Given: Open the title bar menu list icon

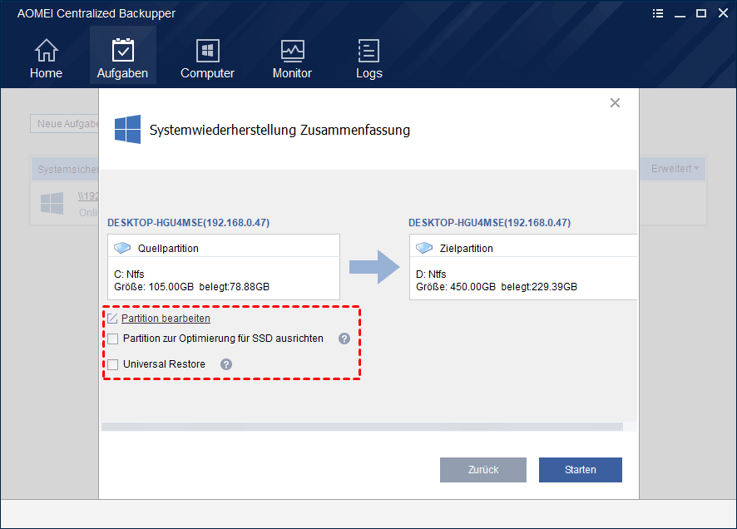Looking at the screenshot, I should [x=658, y=13].
